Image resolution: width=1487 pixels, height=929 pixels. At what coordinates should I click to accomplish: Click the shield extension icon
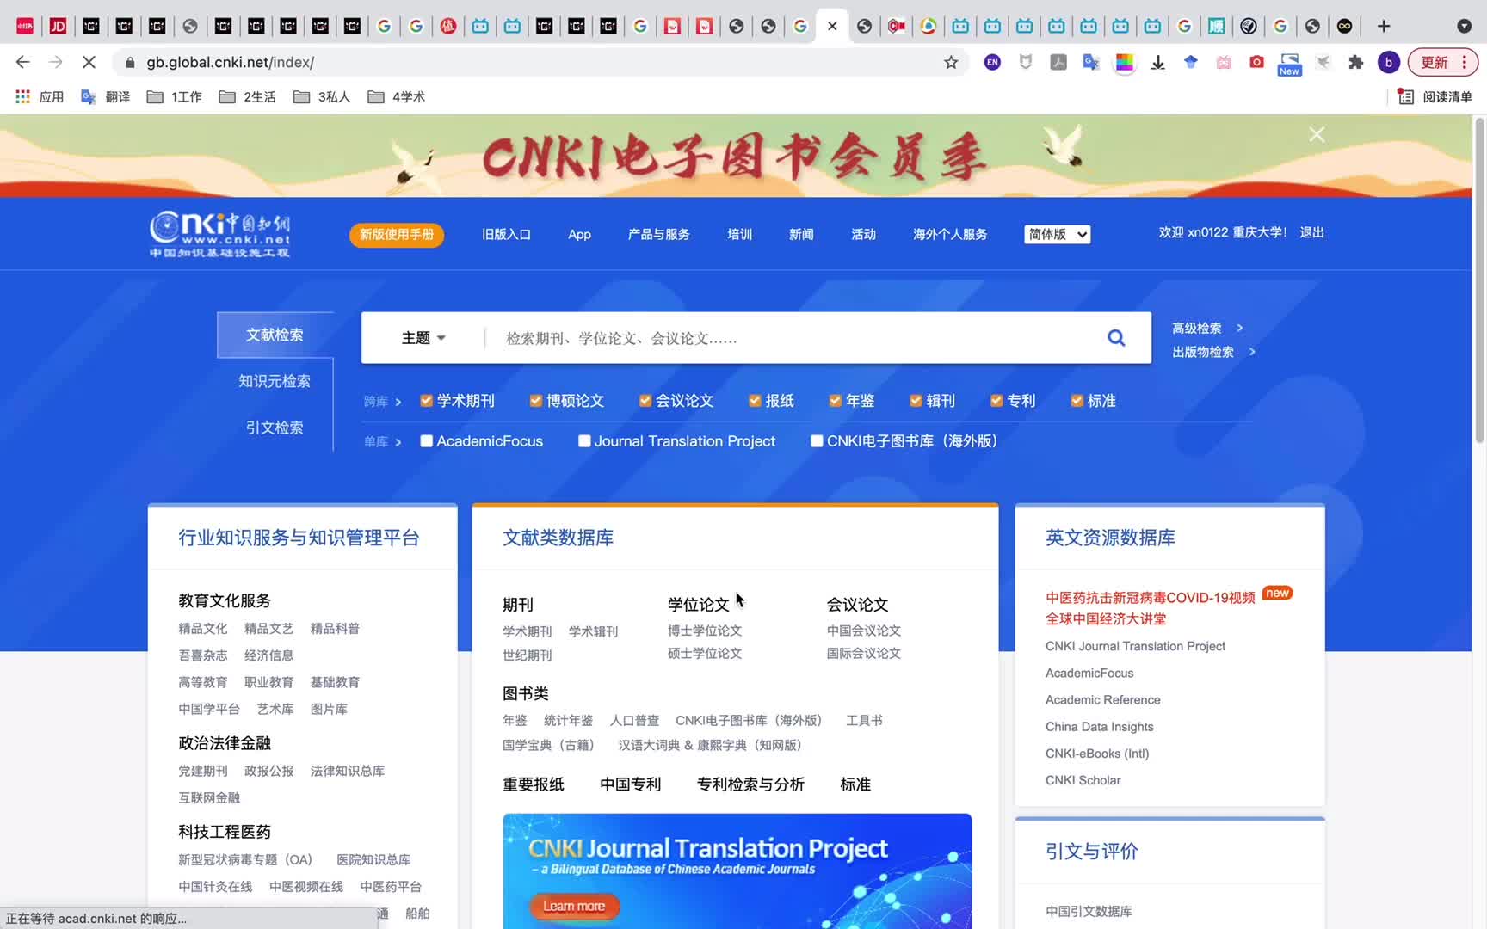[x=1026, y=62]
